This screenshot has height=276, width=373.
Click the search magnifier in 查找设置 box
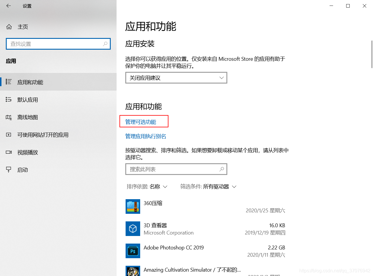pyautogui.click(x=105, y=44)
